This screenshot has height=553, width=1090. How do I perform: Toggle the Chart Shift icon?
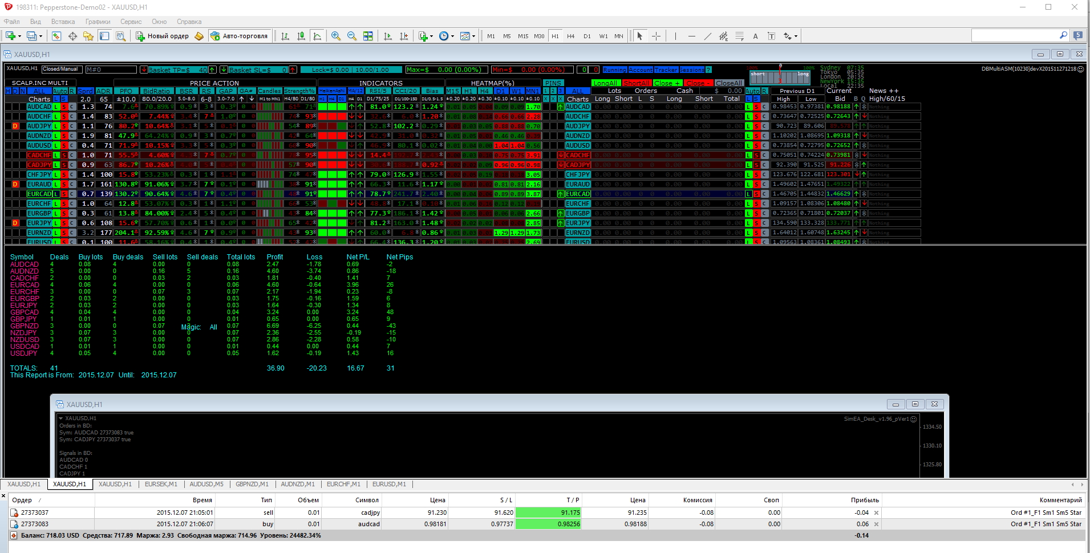point(404,36)
